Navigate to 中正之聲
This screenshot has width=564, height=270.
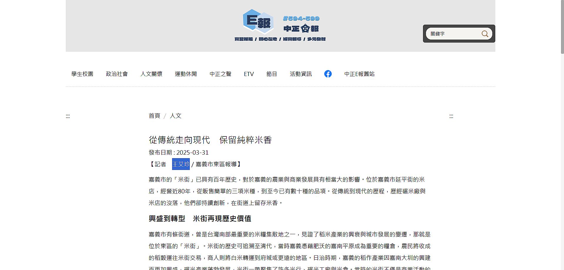(220, 74)
